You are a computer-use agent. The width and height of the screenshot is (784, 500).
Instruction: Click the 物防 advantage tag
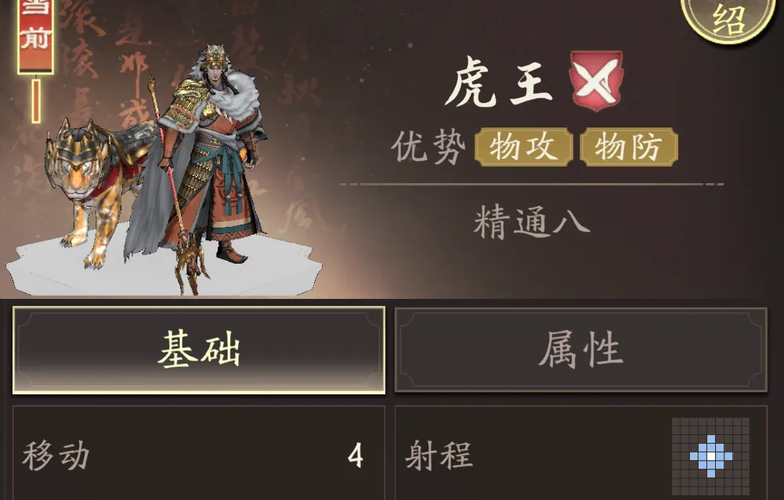(x=629, y=147)
